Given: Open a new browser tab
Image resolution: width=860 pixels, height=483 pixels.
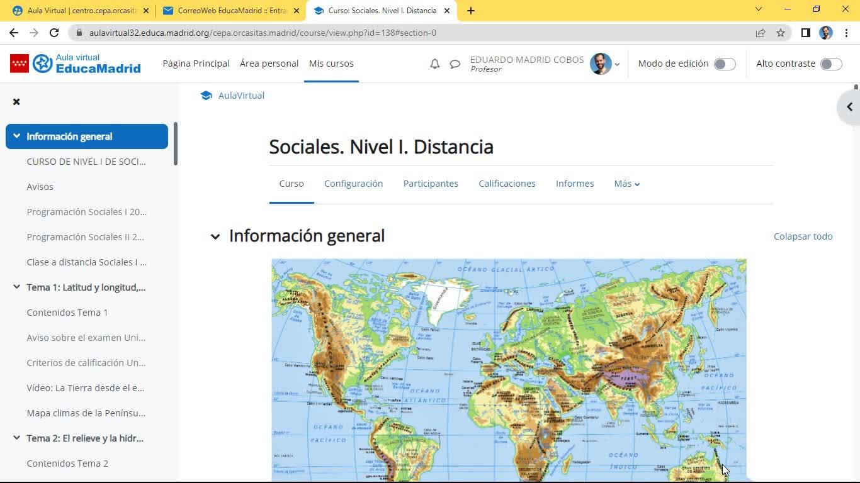Looking at the screenshot, I should coord(471,11).
